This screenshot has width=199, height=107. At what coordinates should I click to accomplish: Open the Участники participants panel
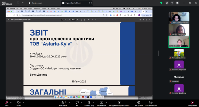(x=63, y=103)
